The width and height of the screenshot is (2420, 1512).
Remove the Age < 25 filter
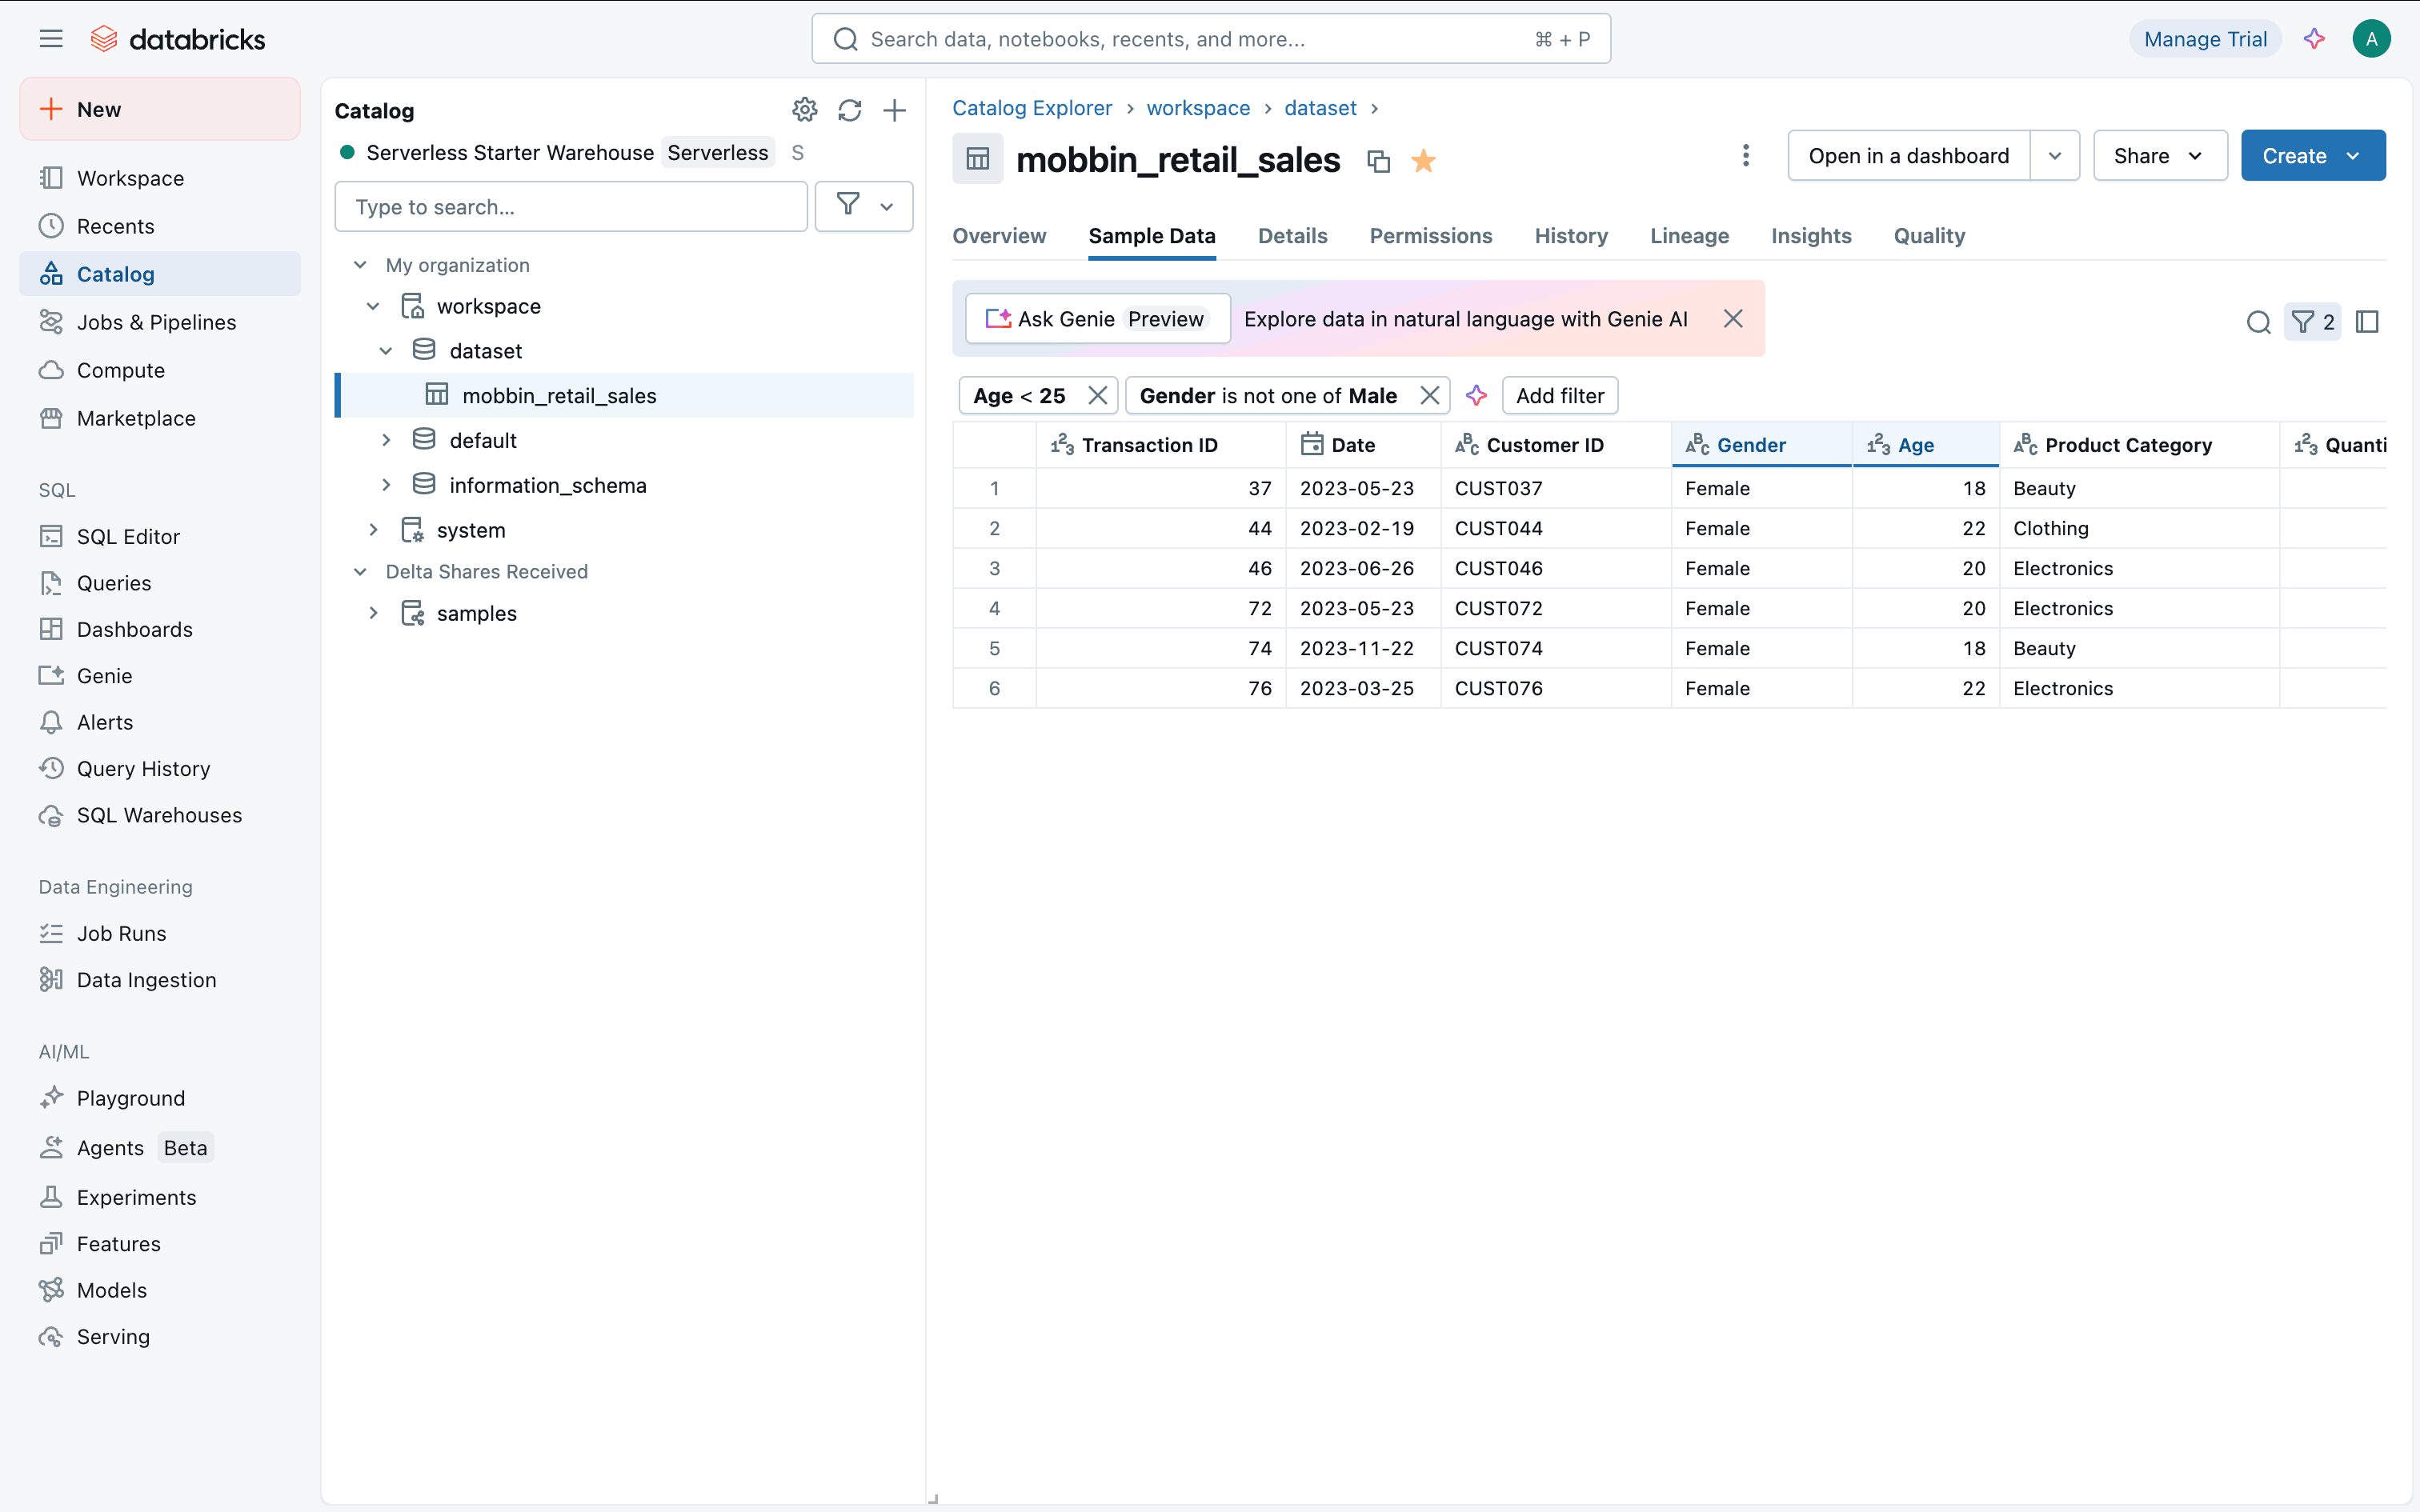pyautogui.click(x=1097, y=396)
